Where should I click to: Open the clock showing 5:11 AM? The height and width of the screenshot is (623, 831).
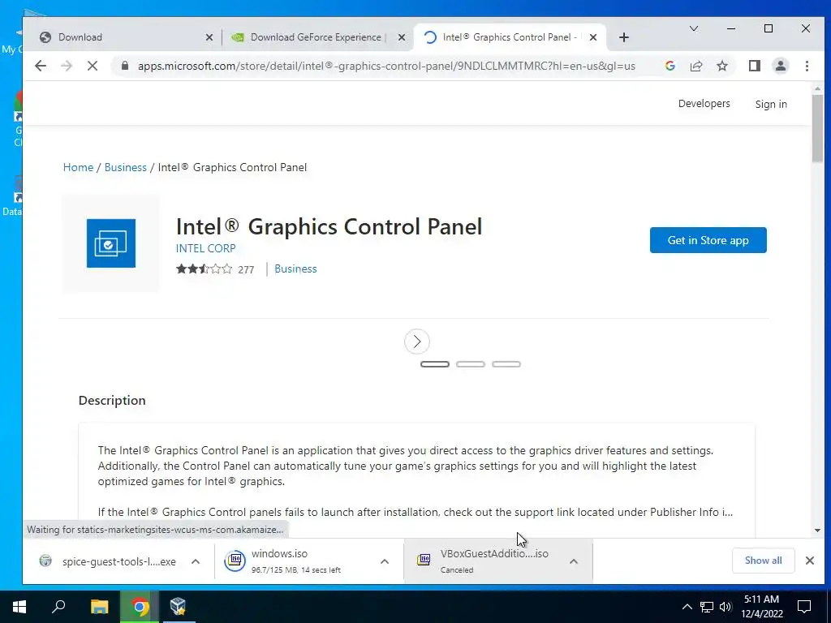(x=761, y=607)
